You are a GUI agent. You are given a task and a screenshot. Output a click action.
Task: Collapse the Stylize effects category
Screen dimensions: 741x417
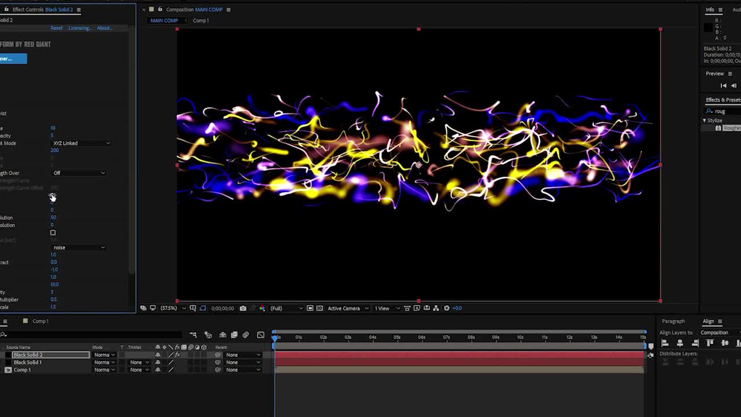point(705,120)
